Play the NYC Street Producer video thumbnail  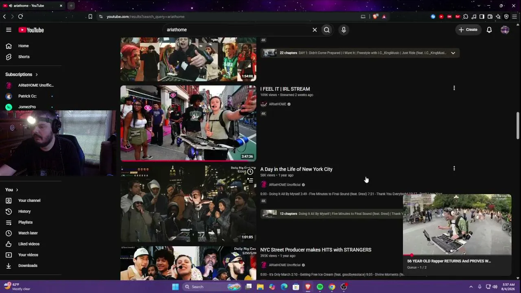pyautogui.click(x=188, y=263)
